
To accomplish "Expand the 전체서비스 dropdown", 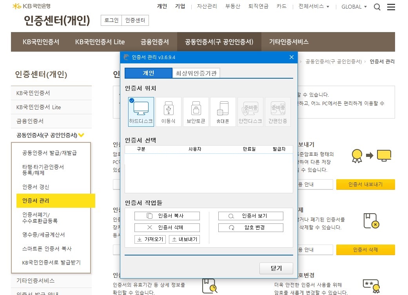I will pyautogui.click(x=314, y=7).
